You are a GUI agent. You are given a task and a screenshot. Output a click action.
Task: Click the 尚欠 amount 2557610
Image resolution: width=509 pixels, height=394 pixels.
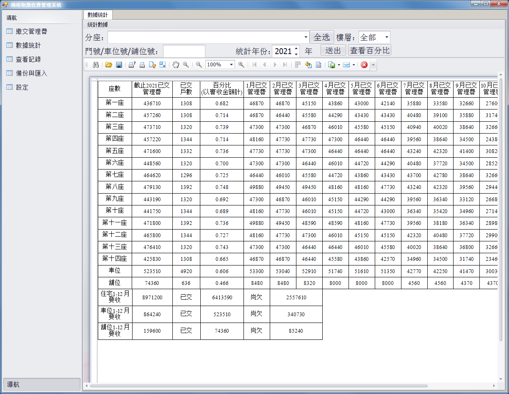pos(296,298)
